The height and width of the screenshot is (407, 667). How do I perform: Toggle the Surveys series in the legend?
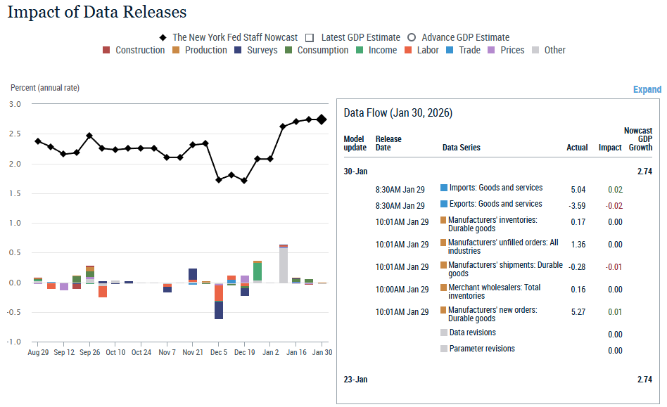click(255, 50)
